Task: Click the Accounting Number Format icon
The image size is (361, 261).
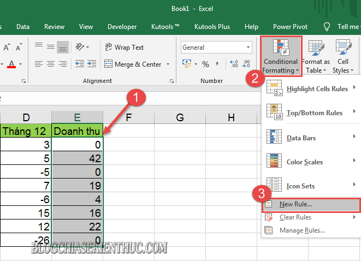Action: pyautogui.click(x=187, y=64)
